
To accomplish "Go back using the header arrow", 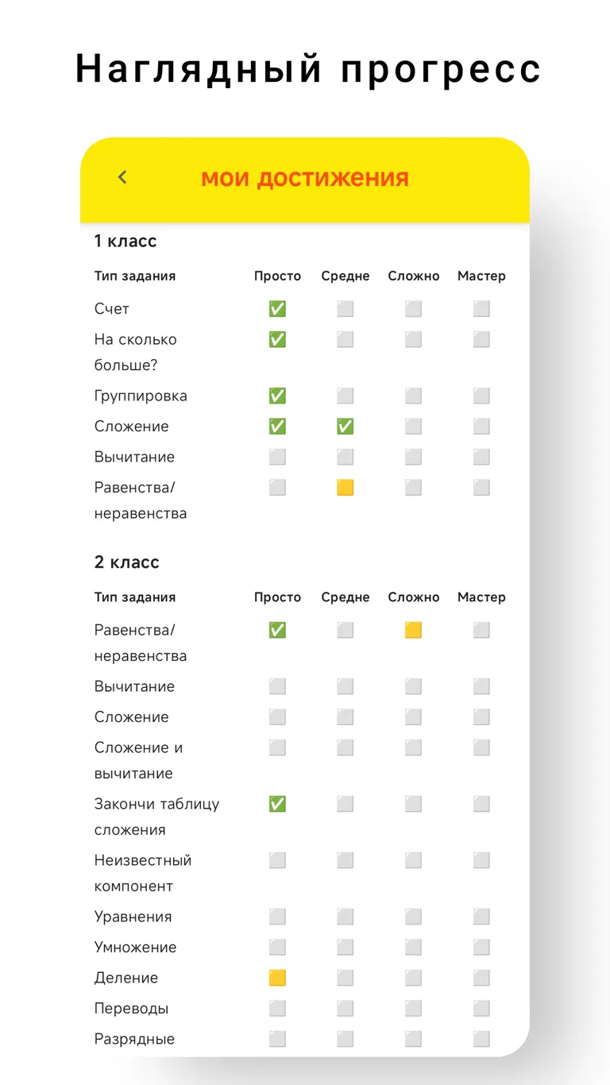I will 122,177.
